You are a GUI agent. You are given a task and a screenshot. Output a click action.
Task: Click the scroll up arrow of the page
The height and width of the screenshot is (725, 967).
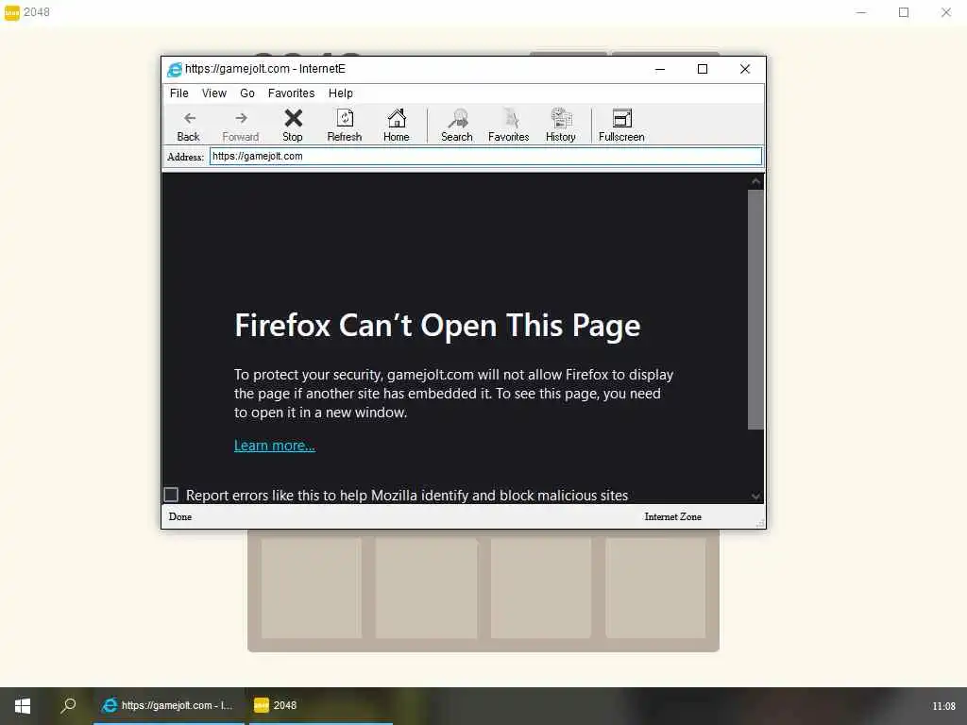pyautogui.click(x=755, y=181)
